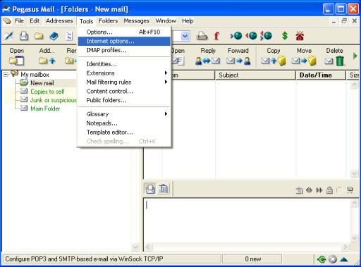Collapse the My mailbox tree node
This screenshot has width=361, height=267.
point(6,75)
